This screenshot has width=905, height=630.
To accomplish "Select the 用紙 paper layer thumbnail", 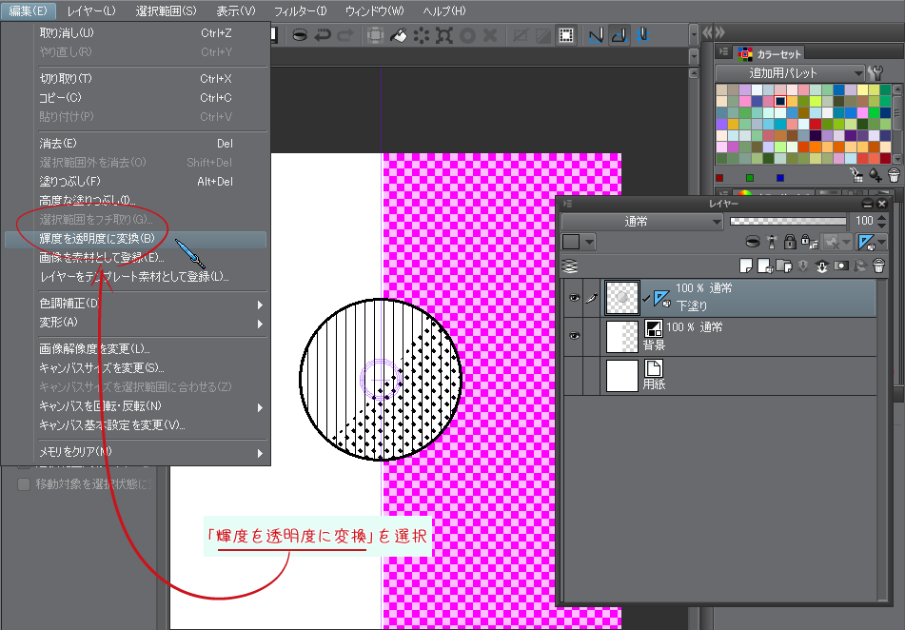I will click(621, 375).
